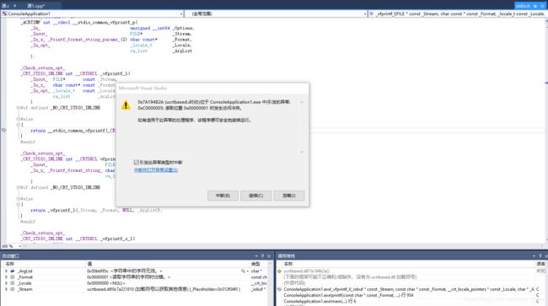The width and height of the screenshot is (548, 306).
Task: Click the _Locale value cell 0x00000000 <NULL>
Action: (168, 283)
